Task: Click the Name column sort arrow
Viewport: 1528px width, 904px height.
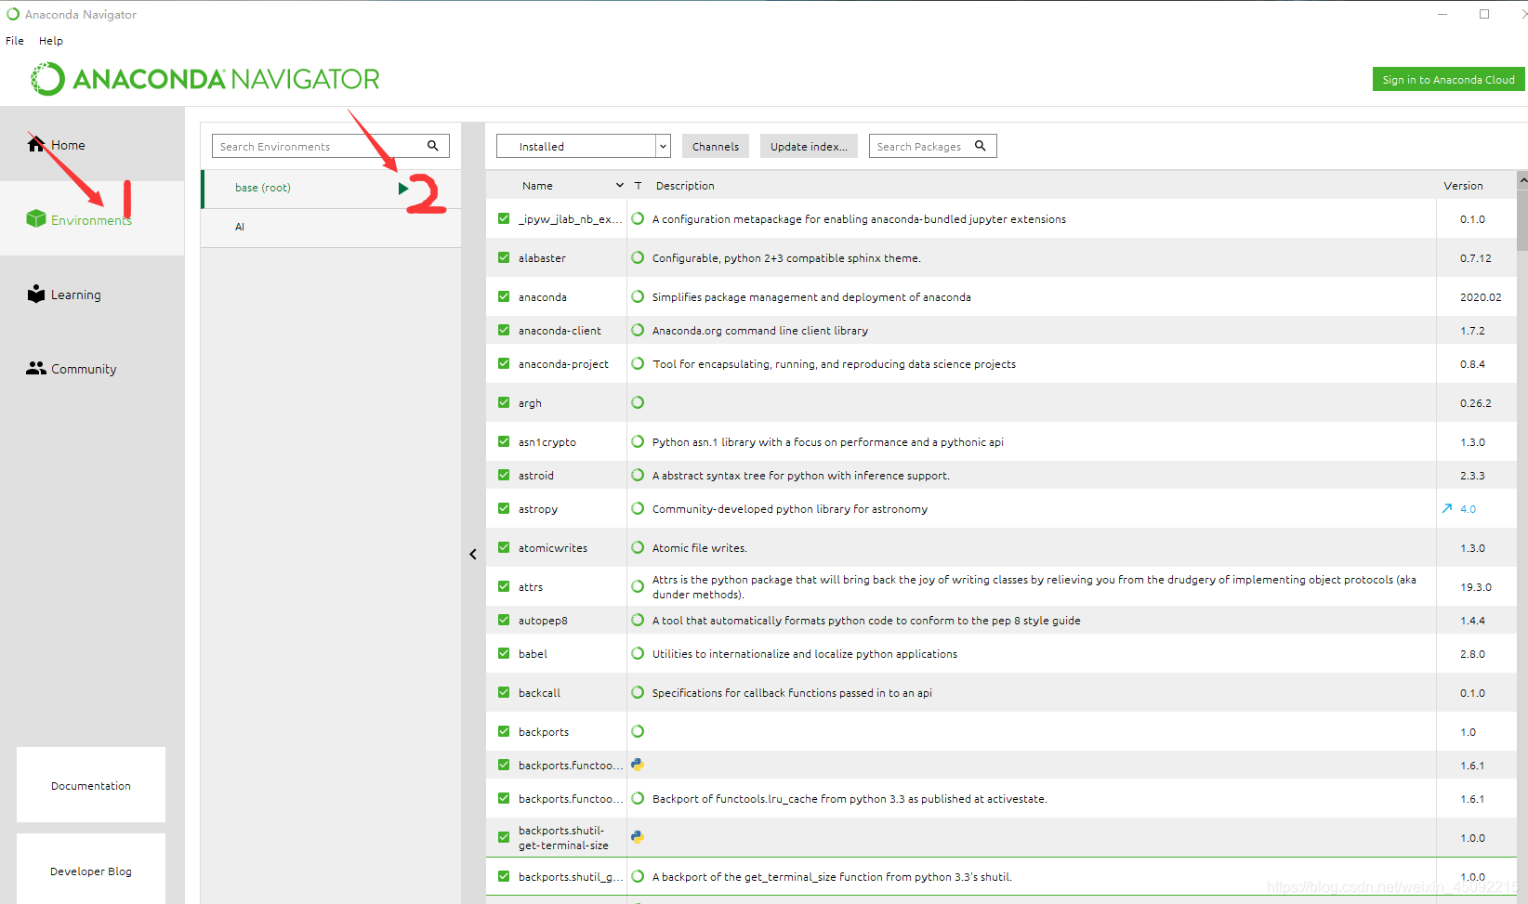Action: [x=620, y=185]
